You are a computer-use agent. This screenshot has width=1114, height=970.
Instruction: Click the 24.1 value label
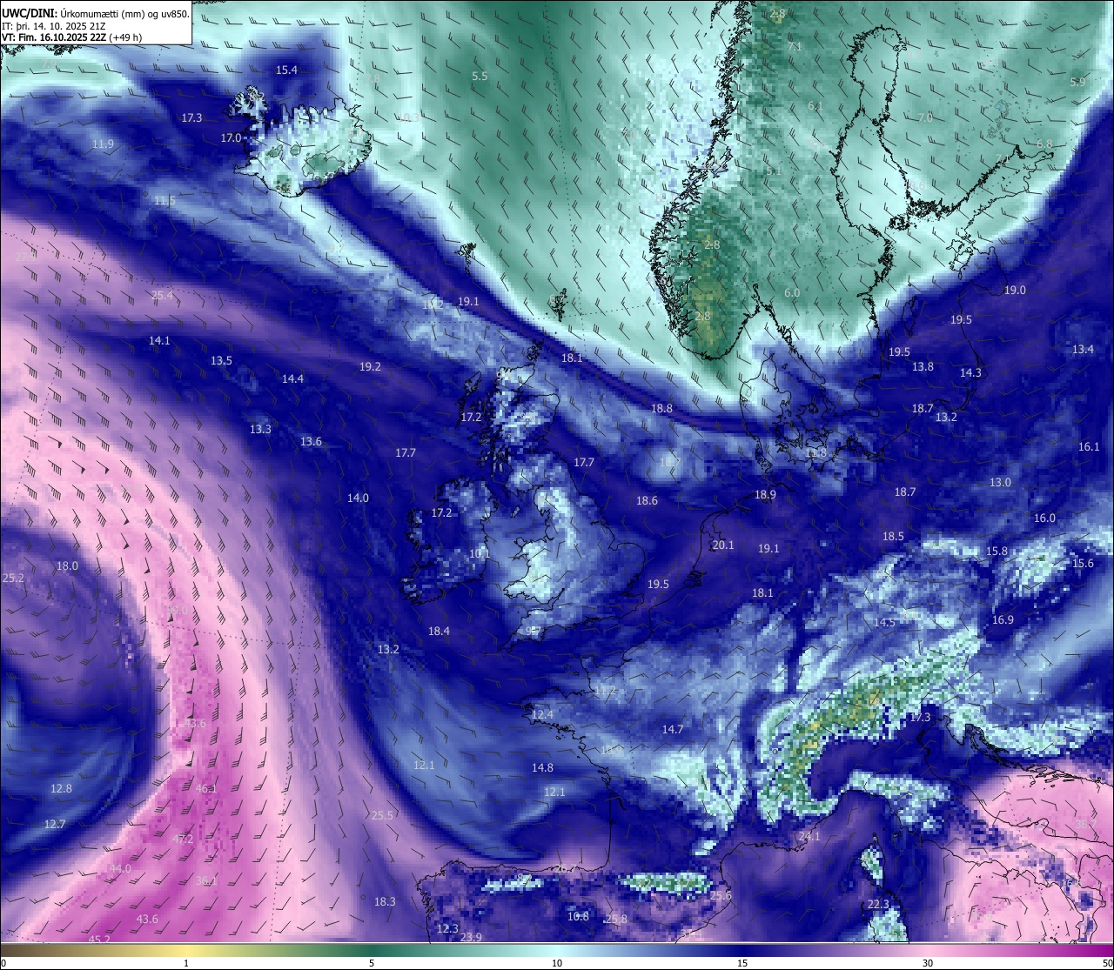click(809, 836)
